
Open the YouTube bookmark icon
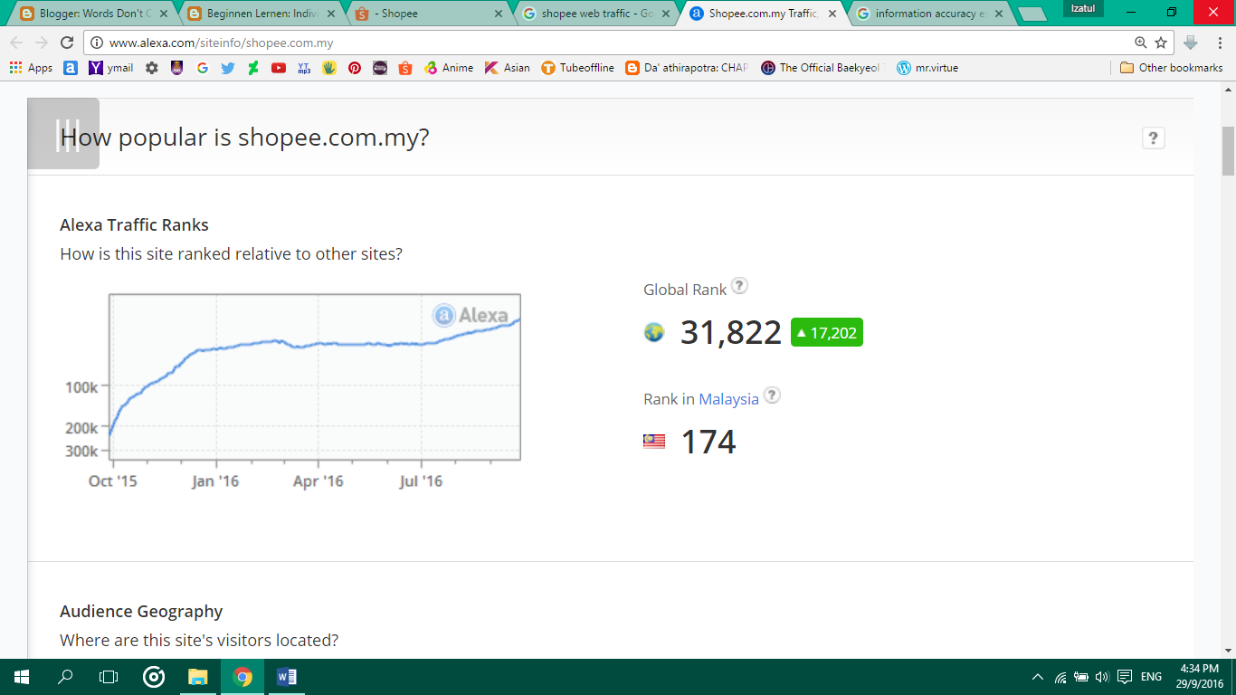pos(279,68)
